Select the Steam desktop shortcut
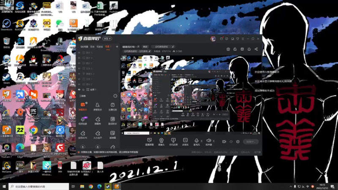Screen dimensions: 338x190 [6, 79]
